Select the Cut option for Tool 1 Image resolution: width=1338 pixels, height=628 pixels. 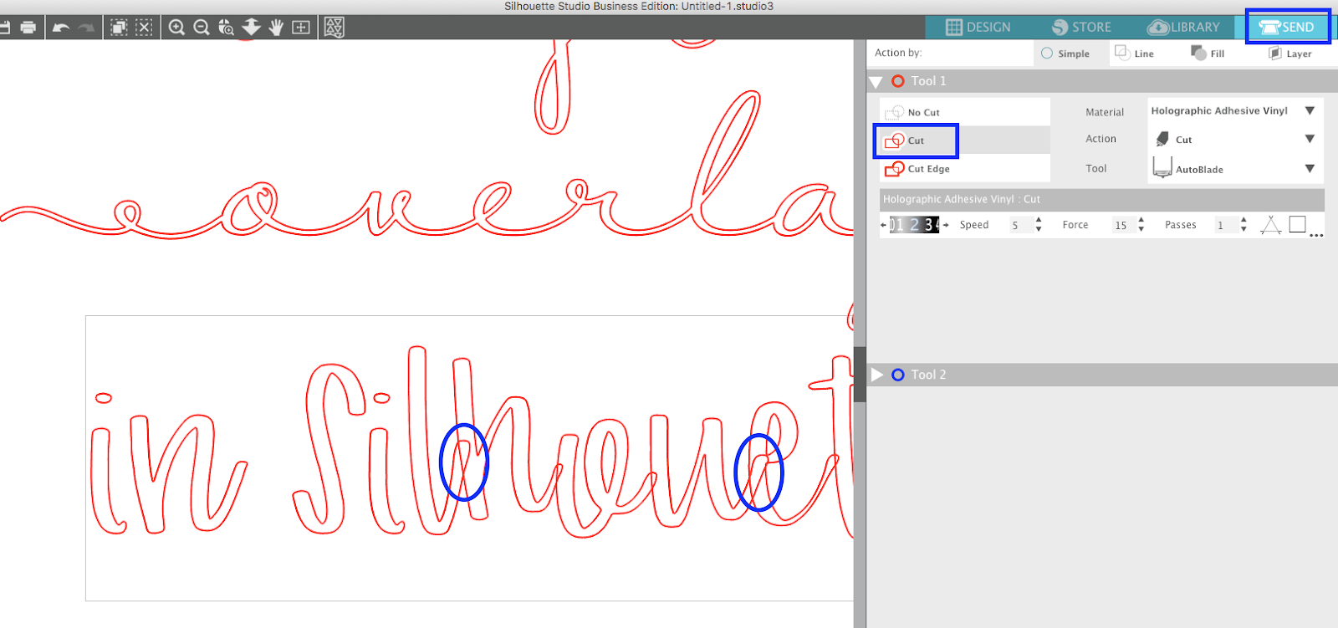pyautogui.click(x=965, y=140)
